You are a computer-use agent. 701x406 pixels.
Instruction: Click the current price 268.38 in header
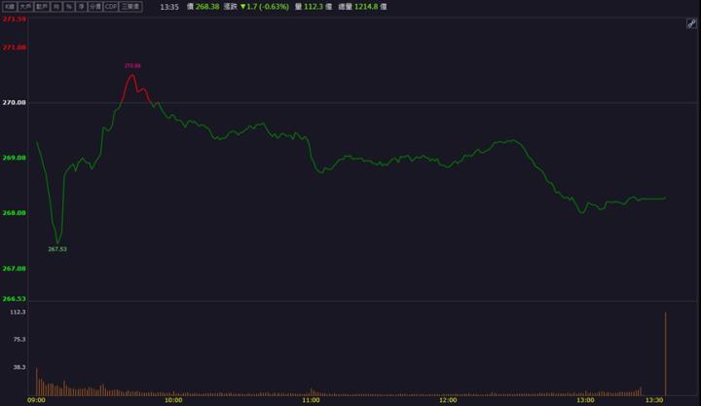coord(207,6)
